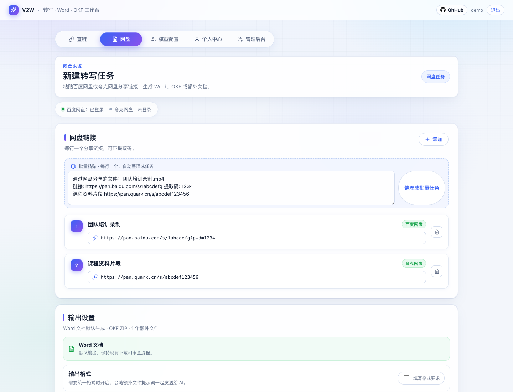Open the 网盘任务 list button

point(436,77)
